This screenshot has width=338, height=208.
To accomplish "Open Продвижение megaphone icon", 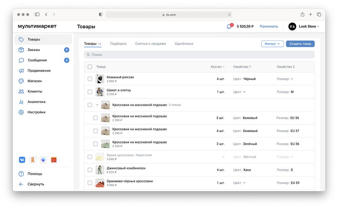I will 21,71.
